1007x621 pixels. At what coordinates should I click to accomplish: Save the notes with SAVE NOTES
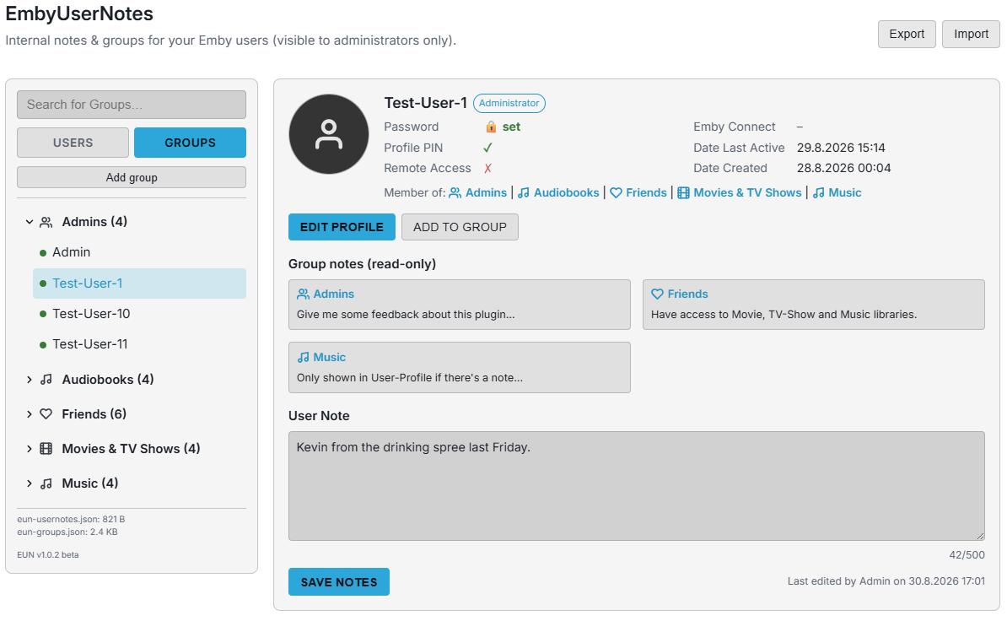[339, 582]
